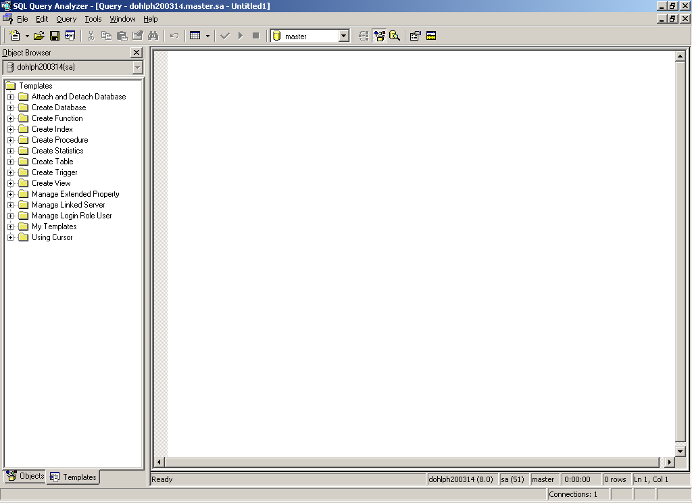Expand the Create Function folder
The width and height of the screenshot is (692, 503).
click(11, 118)
